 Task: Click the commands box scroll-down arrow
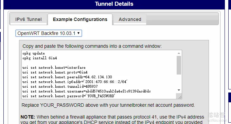[179, 90]
